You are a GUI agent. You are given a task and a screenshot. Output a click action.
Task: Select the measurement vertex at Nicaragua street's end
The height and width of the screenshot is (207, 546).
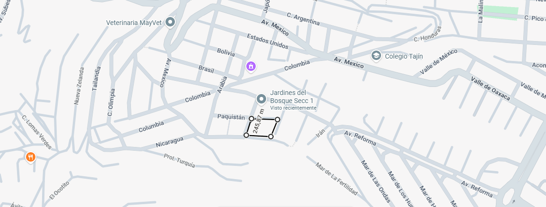tap(246, 135)
